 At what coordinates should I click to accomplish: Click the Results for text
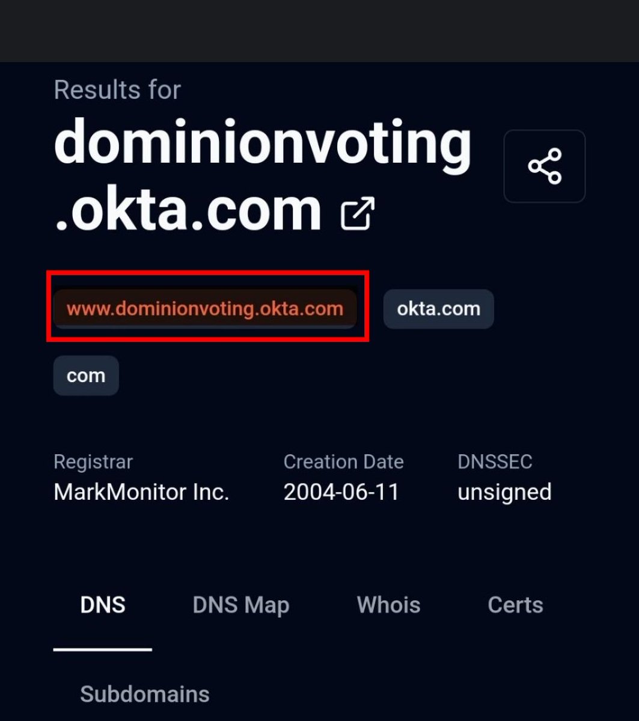pos(117,90)
